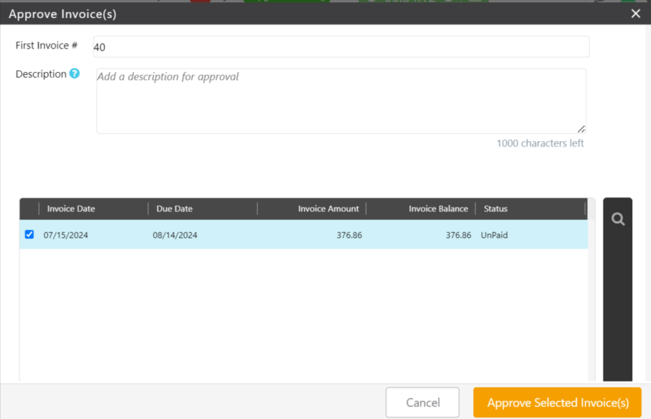651x419 pixels.
Task: Uncheck the 07/15/2024 invoice checkbox
Action: tap(29, 234)
